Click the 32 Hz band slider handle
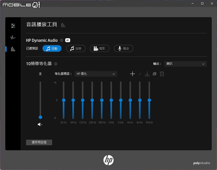The image size is (217, 170). coord(64,100)
